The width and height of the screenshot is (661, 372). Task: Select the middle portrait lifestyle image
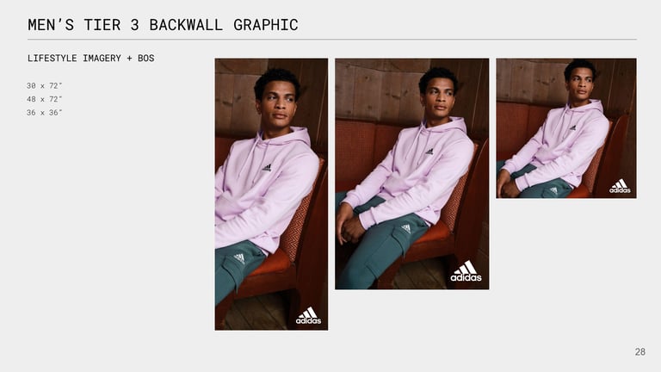tap(412, 174)
